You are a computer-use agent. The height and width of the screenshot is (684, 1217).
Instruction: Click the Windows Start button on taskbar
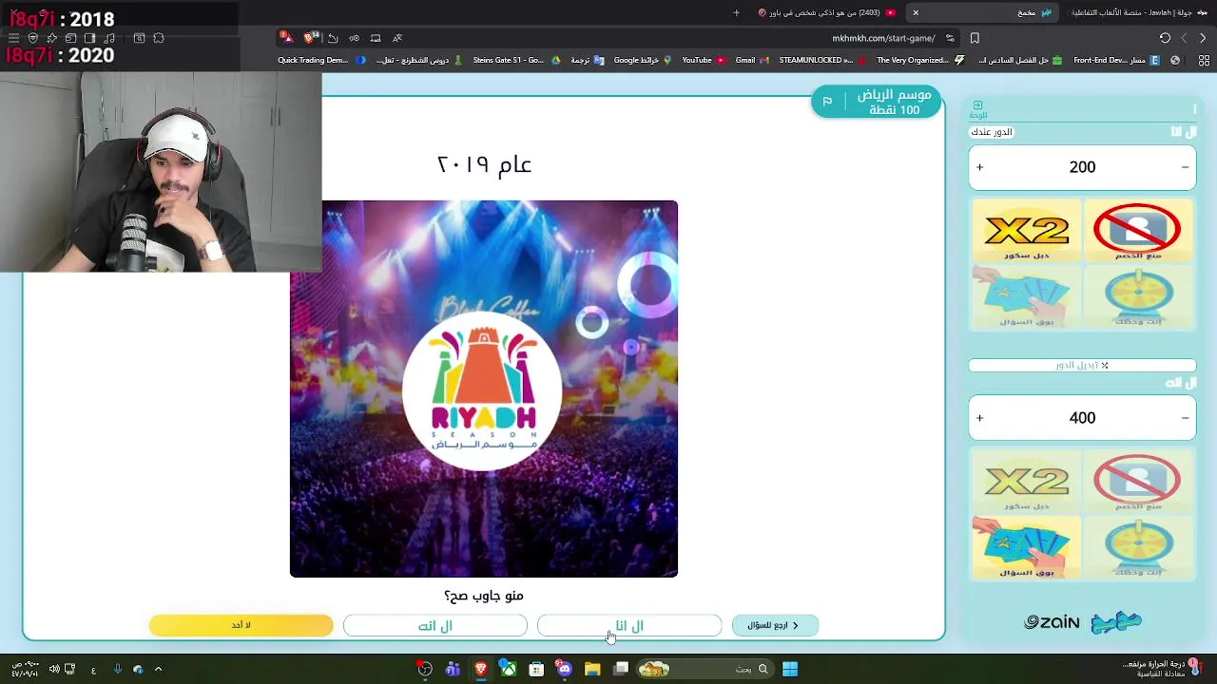790,669
